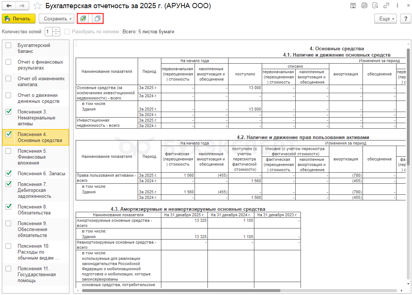
Task: Click the back navigation arrow
Action: [9, 6]
